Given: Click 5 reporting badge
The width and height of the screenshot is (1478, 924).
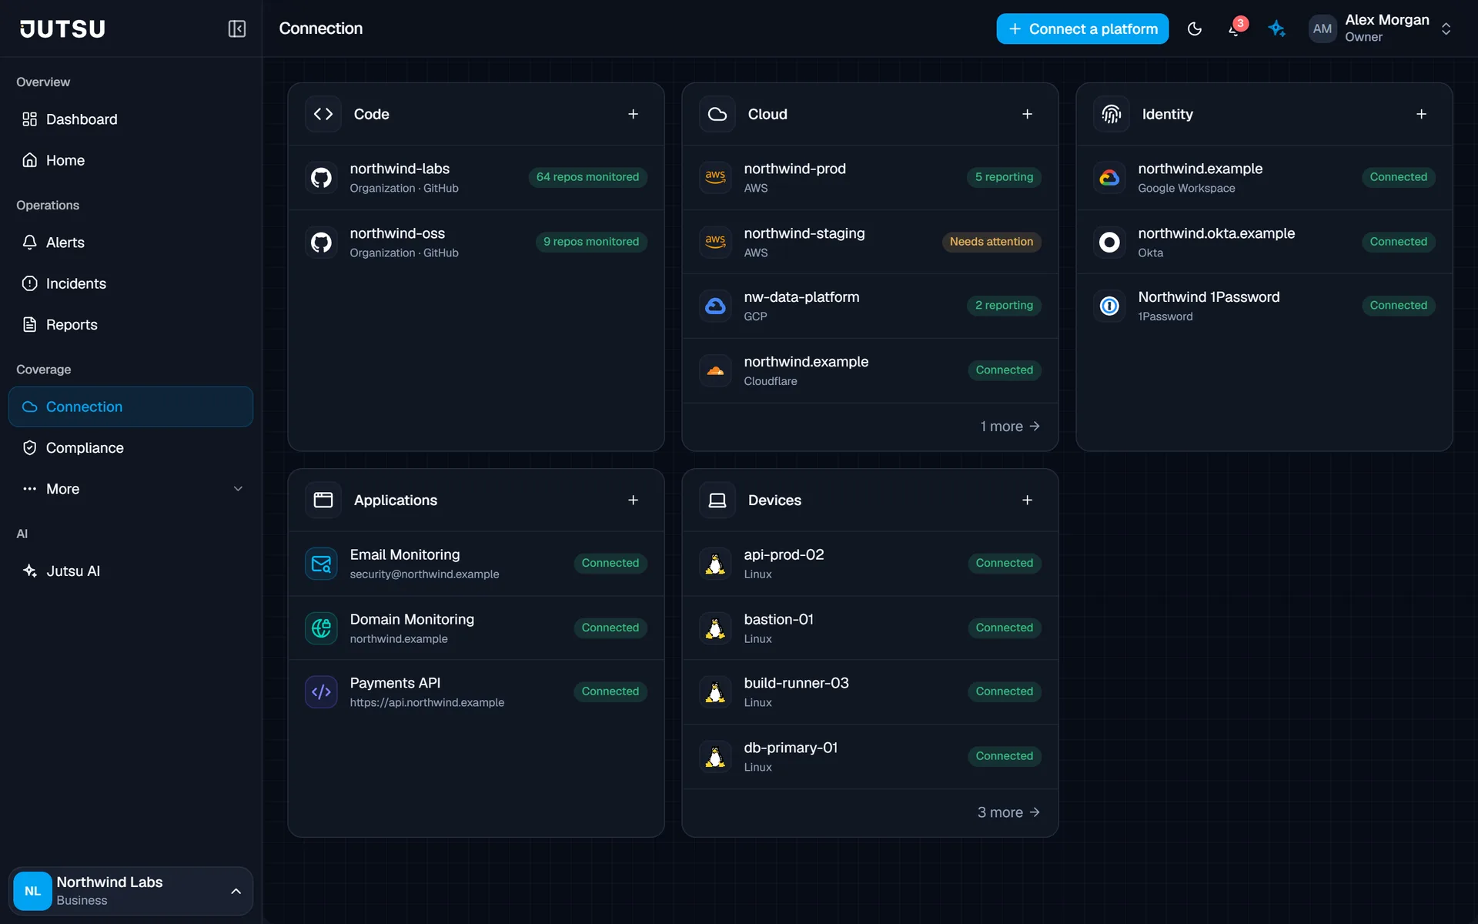Looking at the screenshot, I should (x=1004, y=177).
